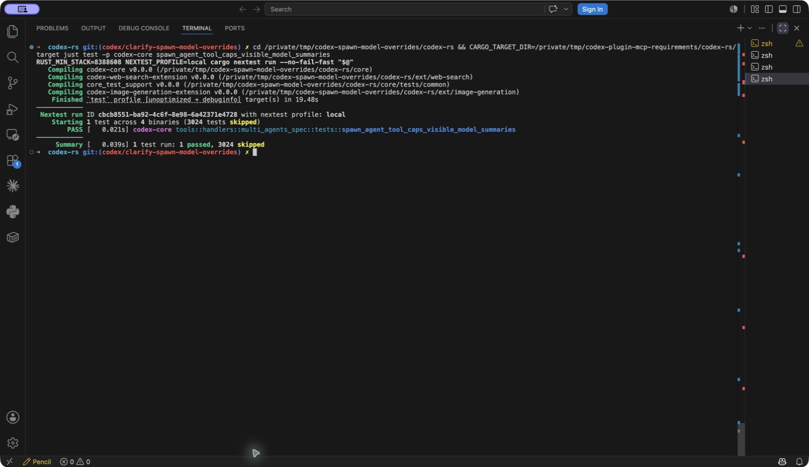
Task: Open the Python view in activity bar
Action: (12, 212)
